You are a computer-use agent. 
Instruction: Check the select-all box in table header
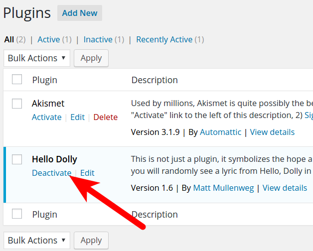pyautogui.click(x=17, y=80)
